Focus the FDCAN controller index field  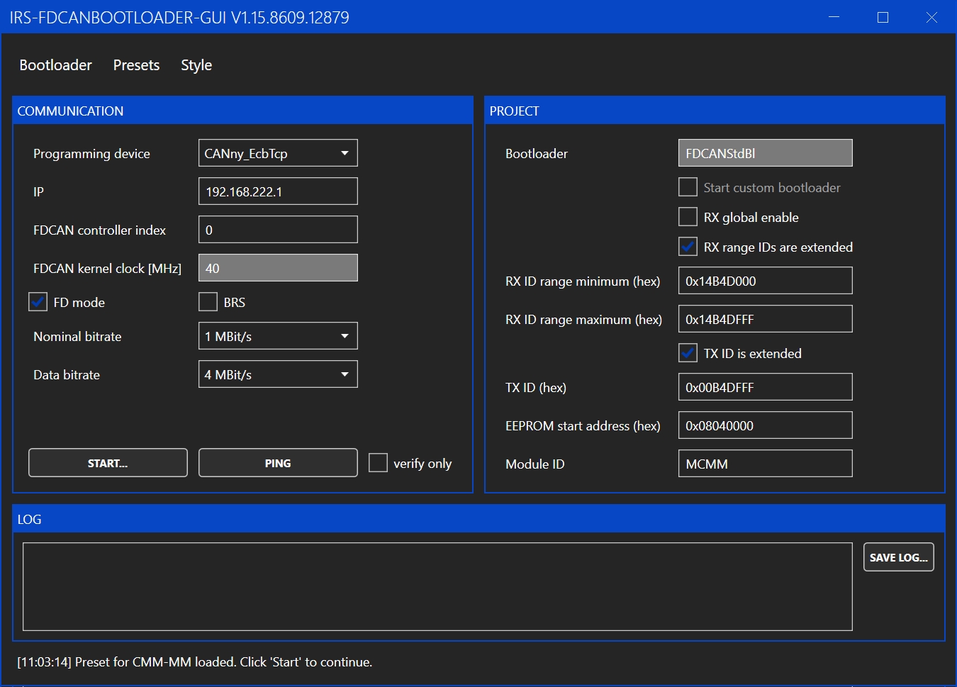coord(278,230)
